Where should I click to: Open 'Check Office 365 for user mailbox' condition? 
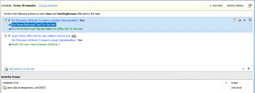pyautogui.click(x=41, y=36)
